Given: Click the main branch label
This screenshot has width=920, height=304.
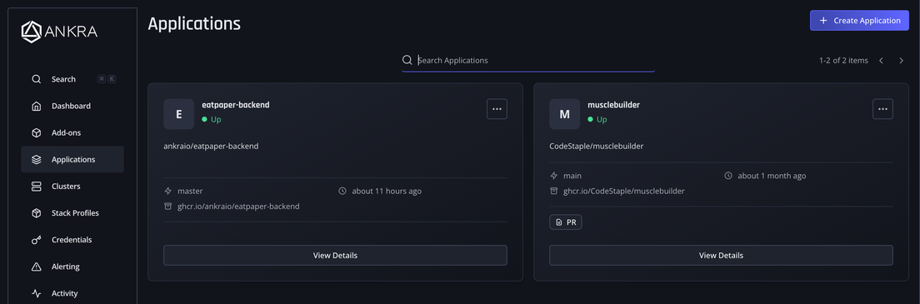Looking at the screenshot, I should (572, 176).
